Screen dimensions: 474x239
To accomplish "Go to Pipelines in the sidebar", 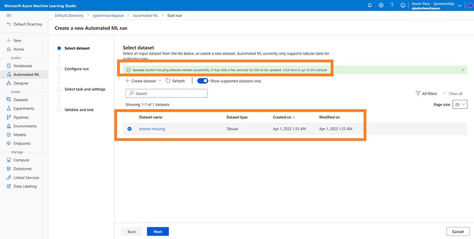I will (22, 118).
